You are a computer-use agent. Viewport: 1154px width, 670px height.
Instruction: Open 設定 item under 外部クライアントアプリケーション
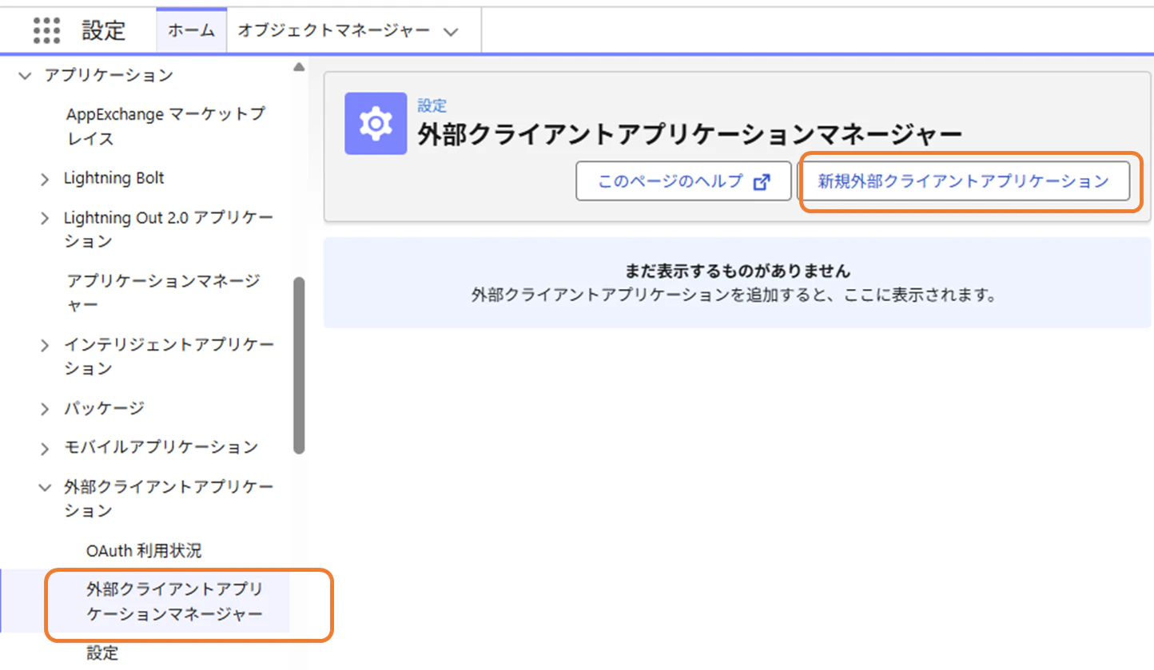coord(102,653)
